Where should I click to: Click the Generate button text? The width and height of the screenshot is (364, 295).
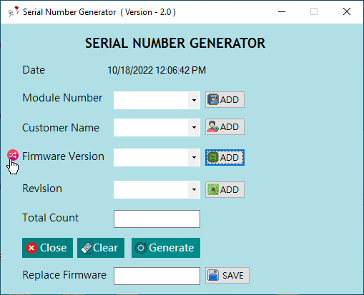(171, 248)
